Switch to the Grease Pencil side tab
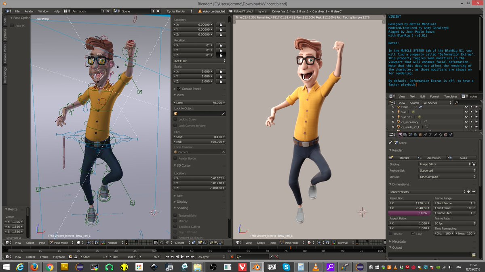 pyautogui.click(x=5, y=53)
